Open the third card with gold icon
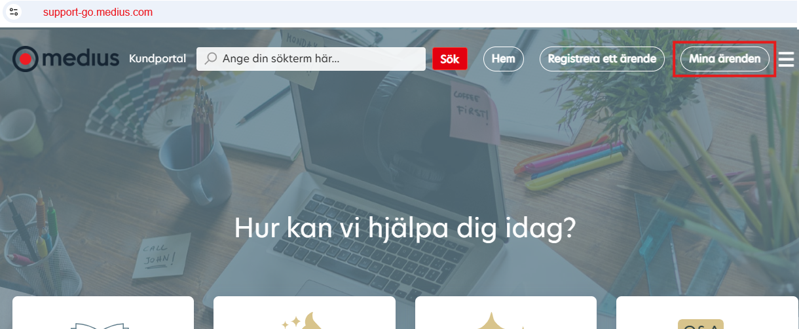 click(506, 313)
